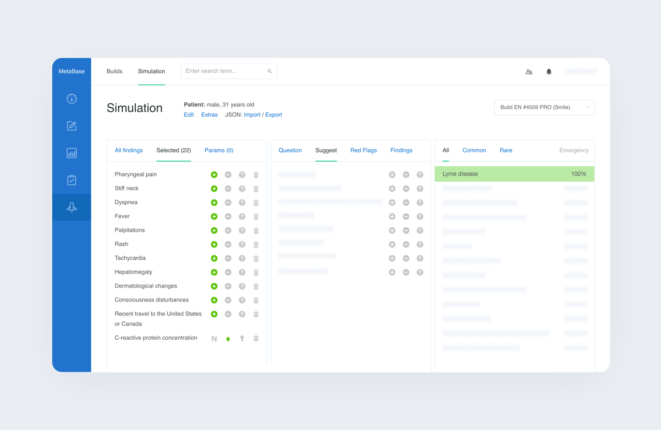Click the edit pencil sidebar icon

pos(72,126)
